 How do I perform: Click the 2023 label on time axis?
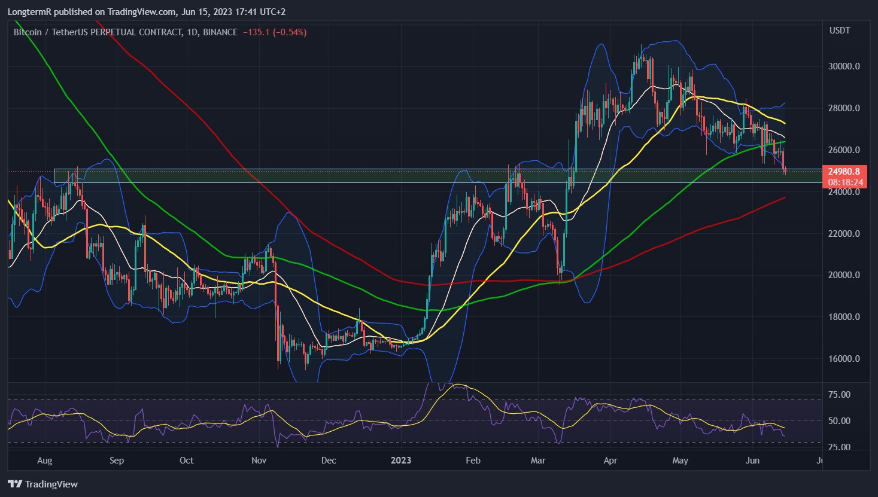coord(400,461)
